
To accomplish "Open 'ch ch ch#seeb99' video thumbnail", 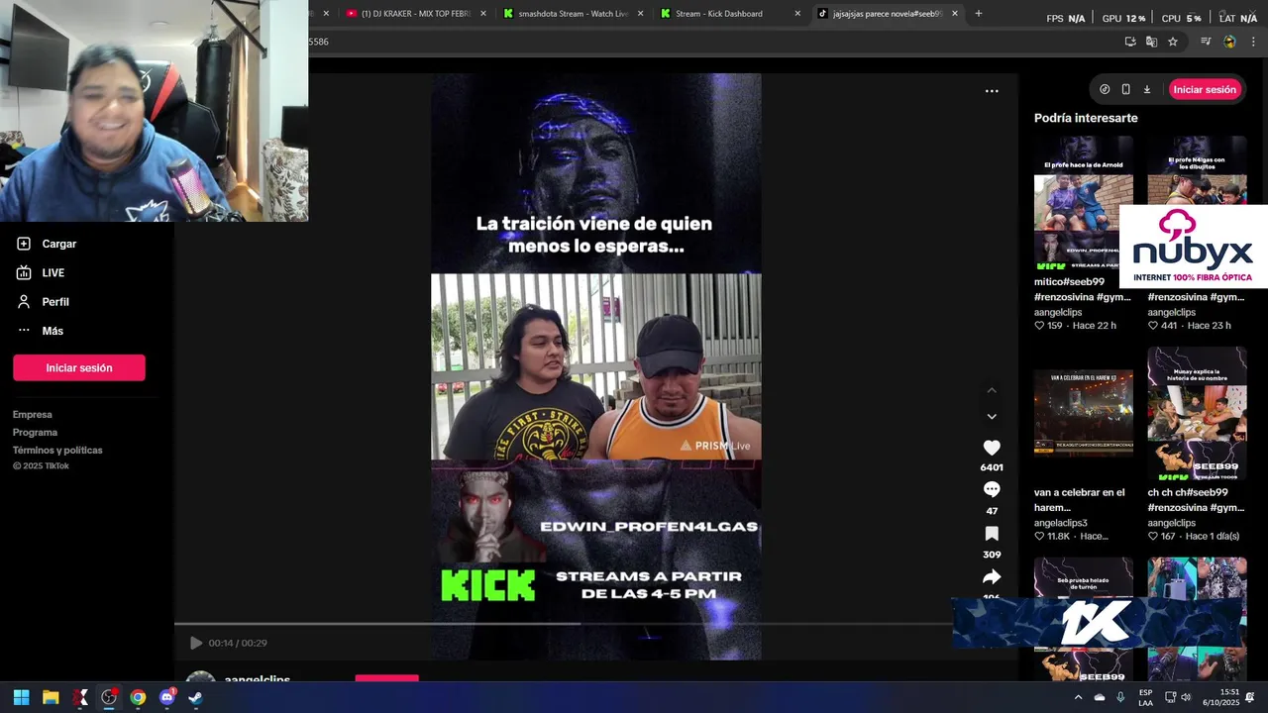I will [1197, 414].
